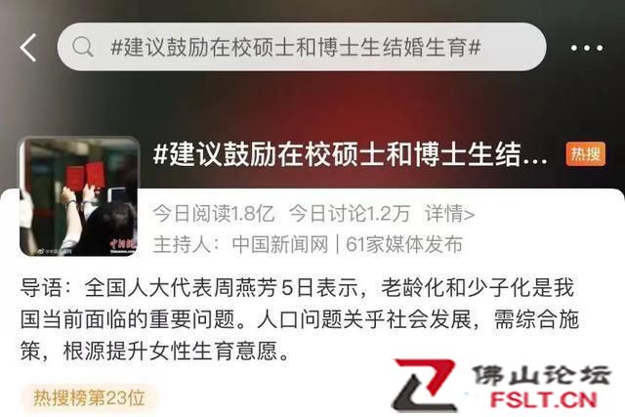Click the orange 热搜 badge
Viewport: 625px width, 417px height.
585,154
